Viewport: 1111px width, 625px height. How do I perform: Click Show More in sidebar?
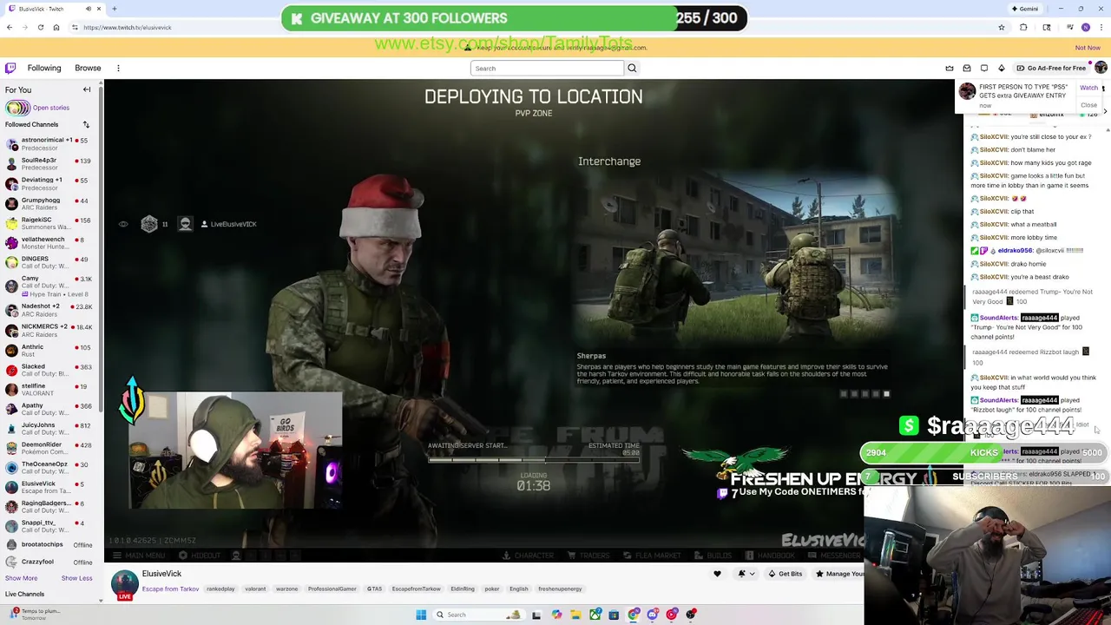[x=21, y=578]
